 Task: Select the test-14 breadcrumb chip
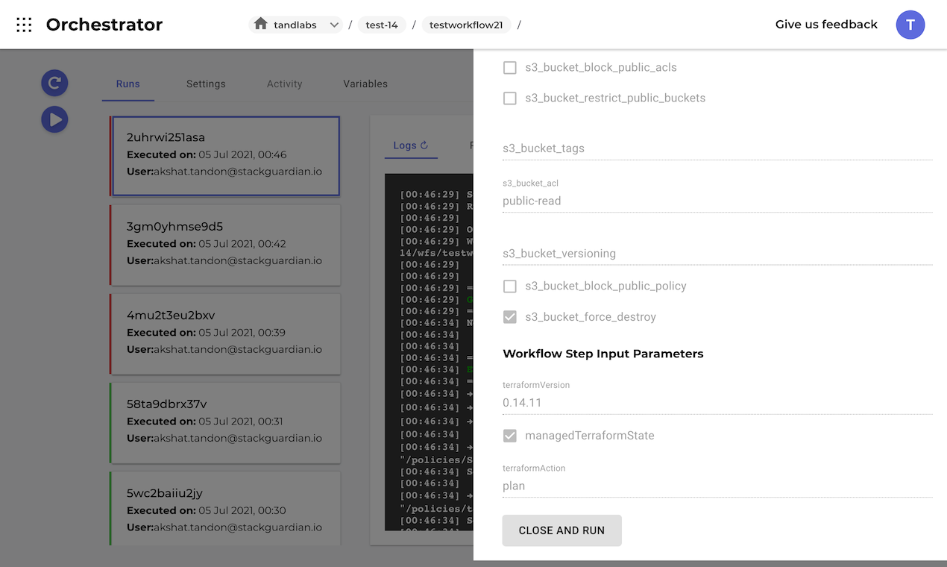382,25
